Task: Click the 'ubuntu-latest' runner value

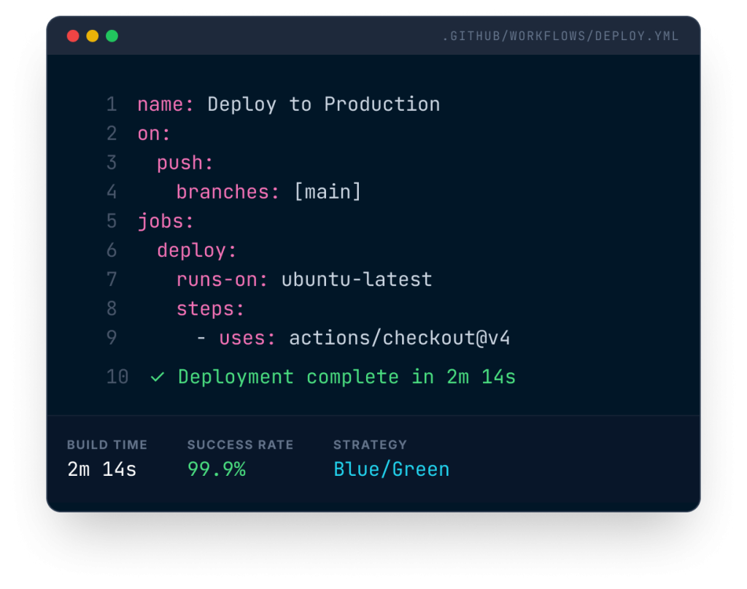Action: [x=357, y=280]
